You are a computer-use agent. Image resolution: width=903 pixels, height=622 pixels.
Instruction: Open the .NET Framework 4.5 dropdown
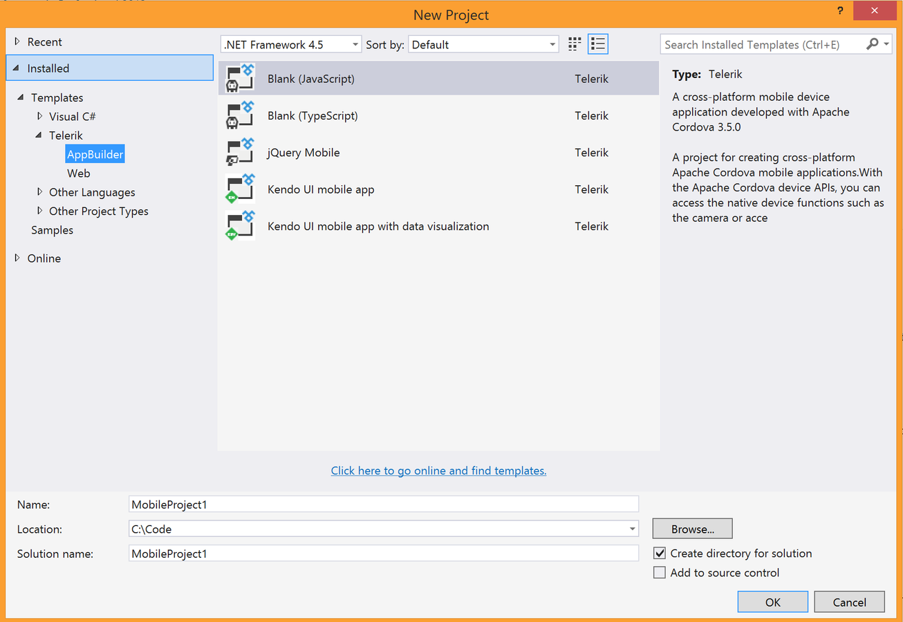point(291,44)
